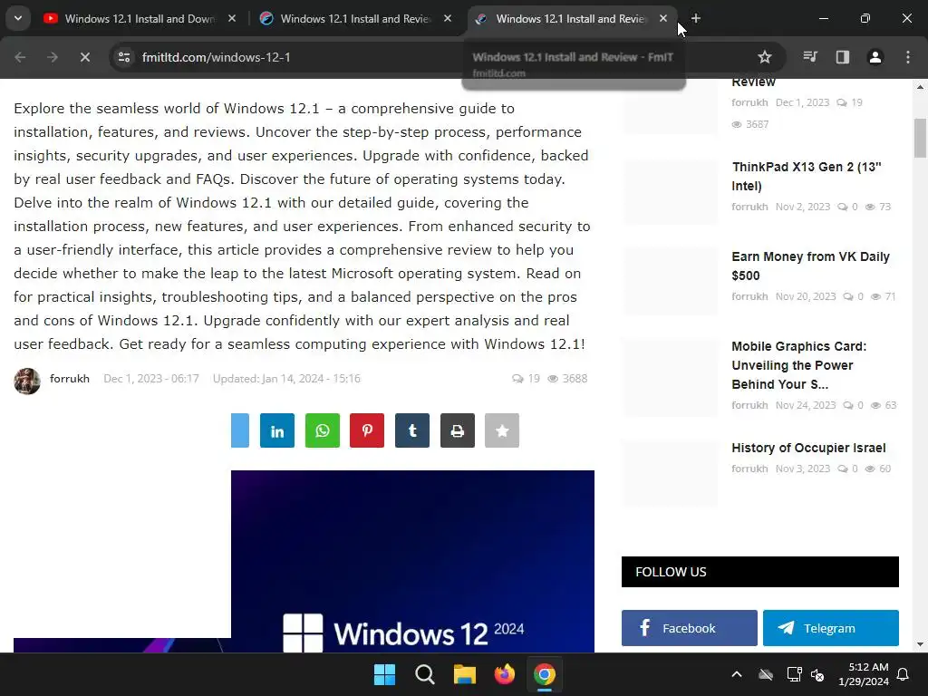Share the article on Pinterest
The height and width of the screenshot is (696, 928).
click(367, 430)
